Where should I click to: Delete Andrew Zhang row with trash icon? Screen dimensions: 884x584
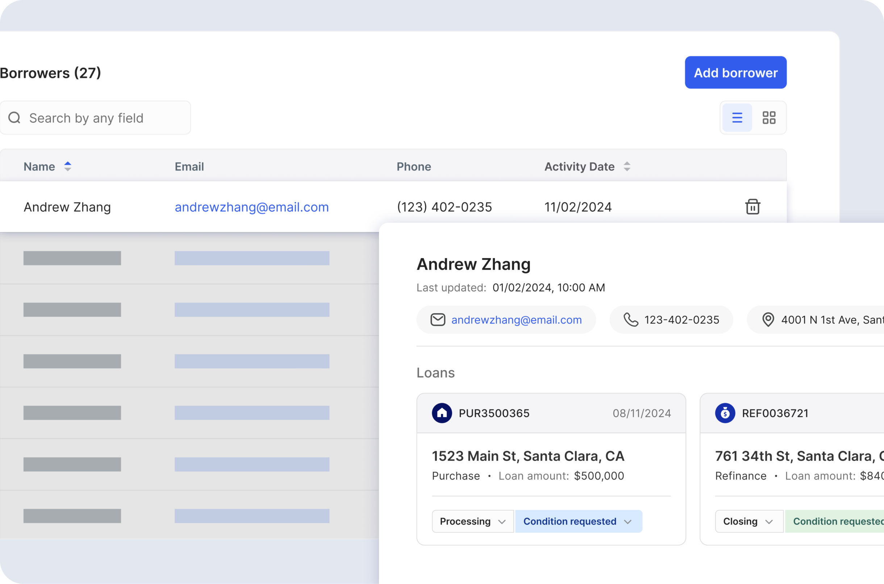point(752,207)
